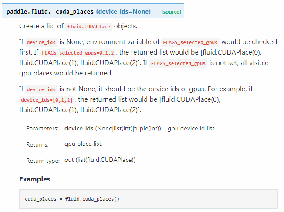Click bold device_ids parameter name
The height and width of the screenshot is (212, 284).
pos(79,128)
